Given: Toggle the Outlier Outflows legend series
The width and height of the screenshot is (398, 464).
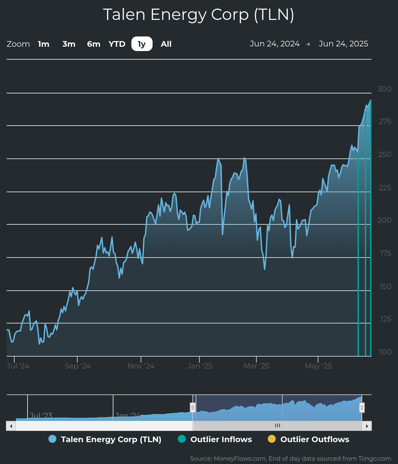Looking at the screenshot, I should (308, 439).
